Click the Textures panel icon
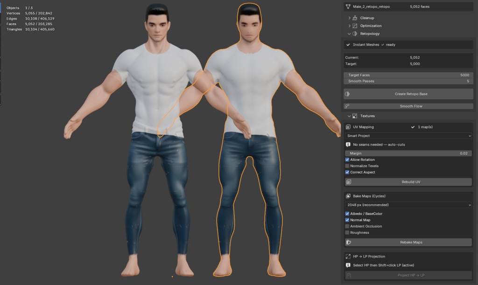Image resolution: width=478 pixels, height=285 pixels. coord(355,116)
